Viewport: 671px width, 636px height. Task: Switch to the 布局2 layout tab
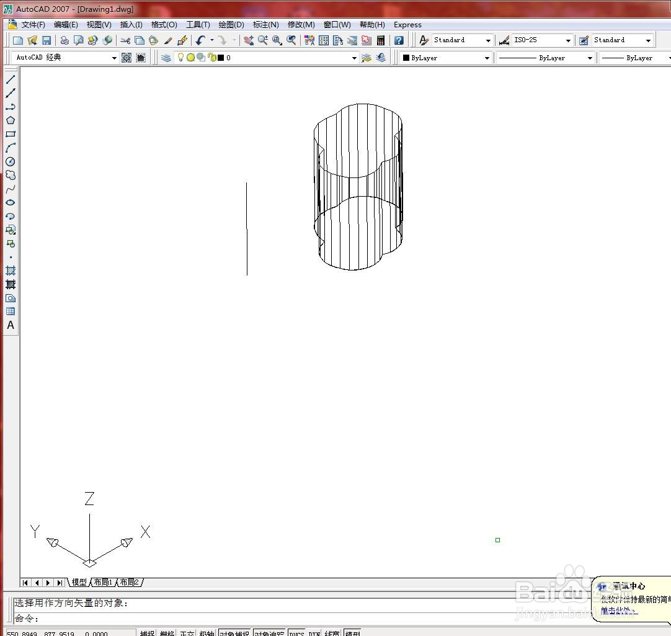(x=129, y=583)
